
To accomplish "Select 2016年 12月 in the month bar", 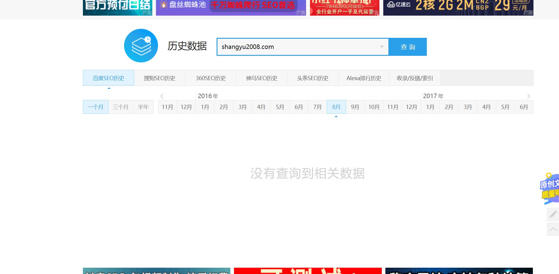I will pos(411,107).
